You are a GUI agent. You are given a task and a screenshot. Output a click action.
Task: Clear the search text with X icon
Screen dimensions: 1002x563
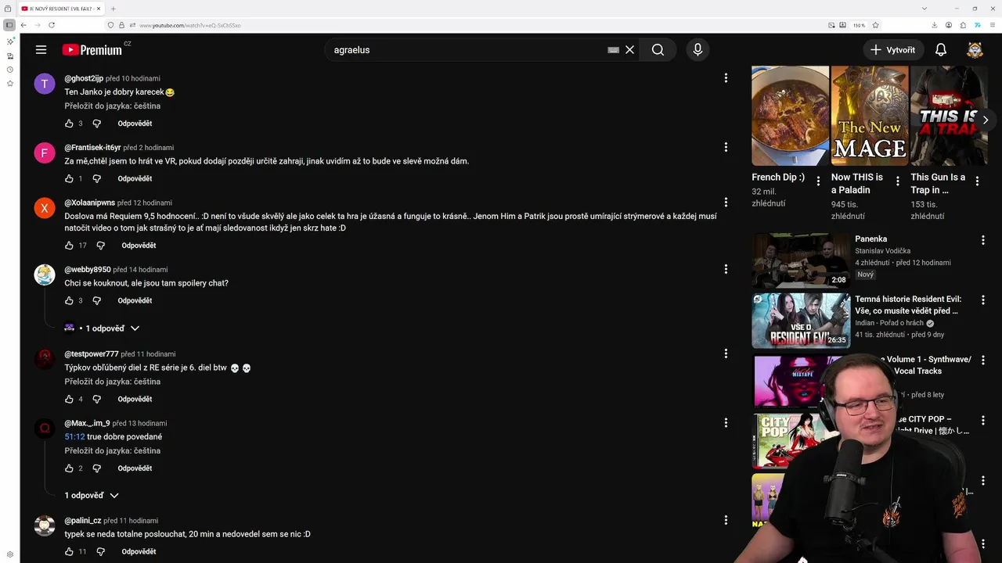629,50
